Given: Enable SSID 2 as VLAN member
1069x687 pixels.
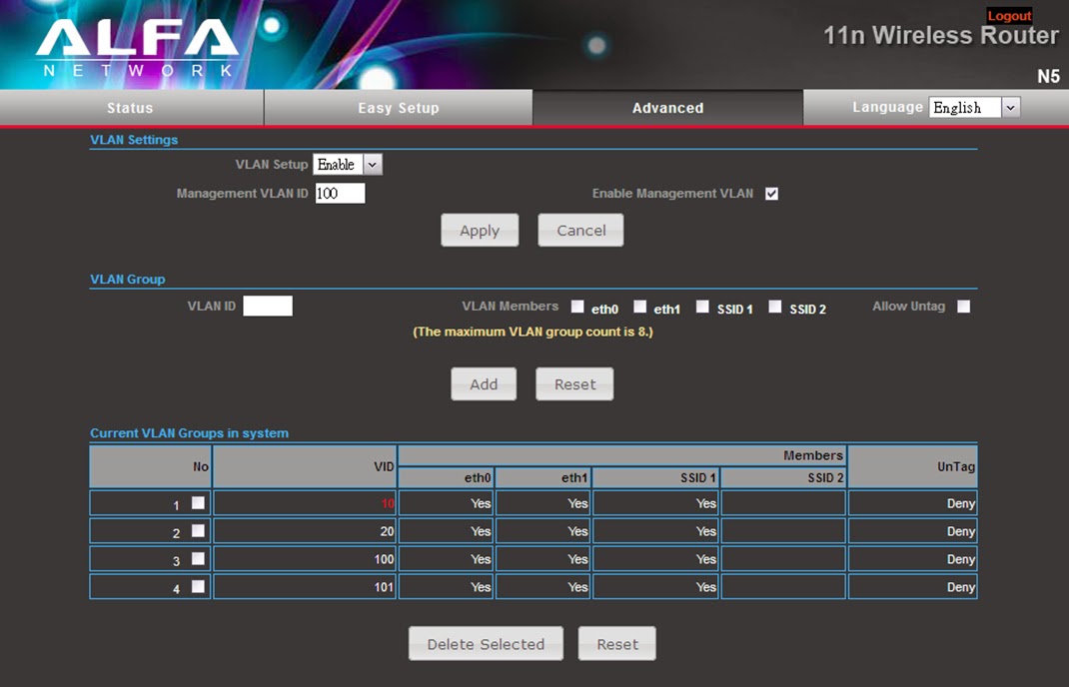Looking at the screenshot, I should 775,307.
